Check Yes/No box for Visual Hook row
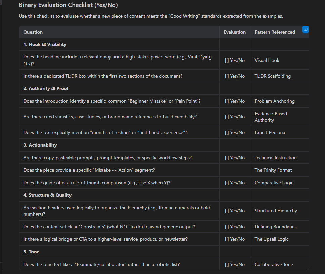The height and width of the screenshot is (274, 325). [227, 61]
